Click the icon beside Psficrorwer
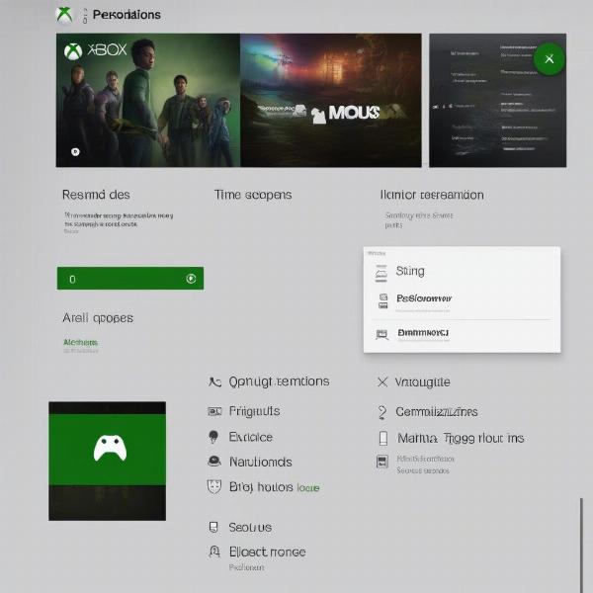 point(383,301)
